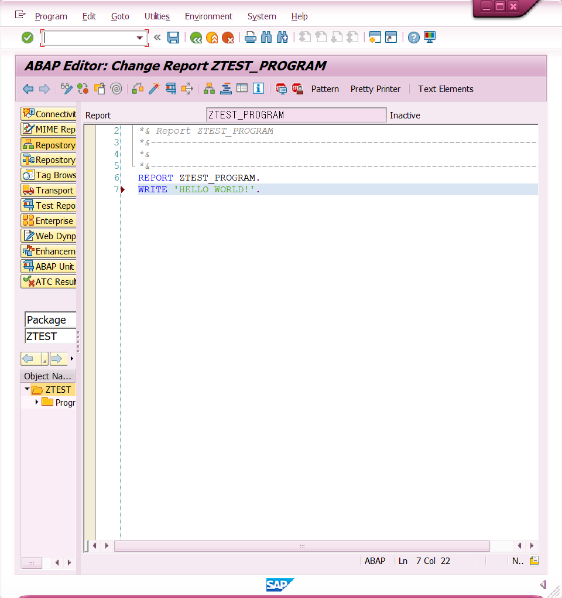Collapse the command field using the double chevron

(157, 38)
